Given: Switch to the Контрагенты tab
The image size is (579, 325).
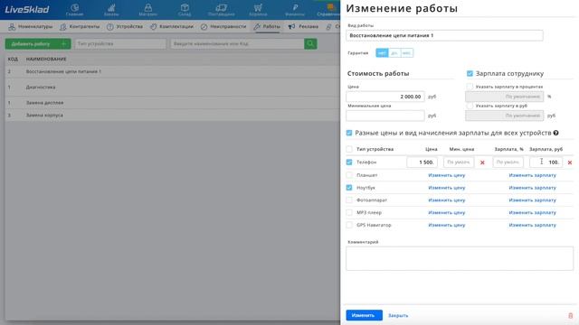Looking at the screenshot, I should pos(80,26).
